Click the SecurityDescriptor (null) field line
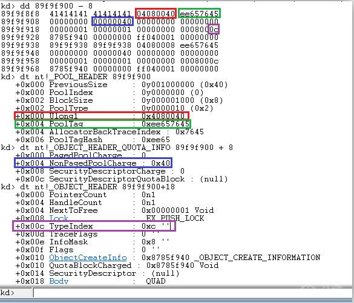 point(97,273)
